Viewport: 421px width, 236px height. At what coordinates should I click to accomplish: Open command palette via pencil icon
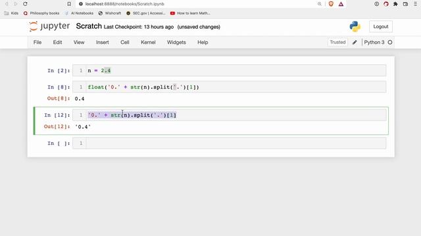click(355, 42)
